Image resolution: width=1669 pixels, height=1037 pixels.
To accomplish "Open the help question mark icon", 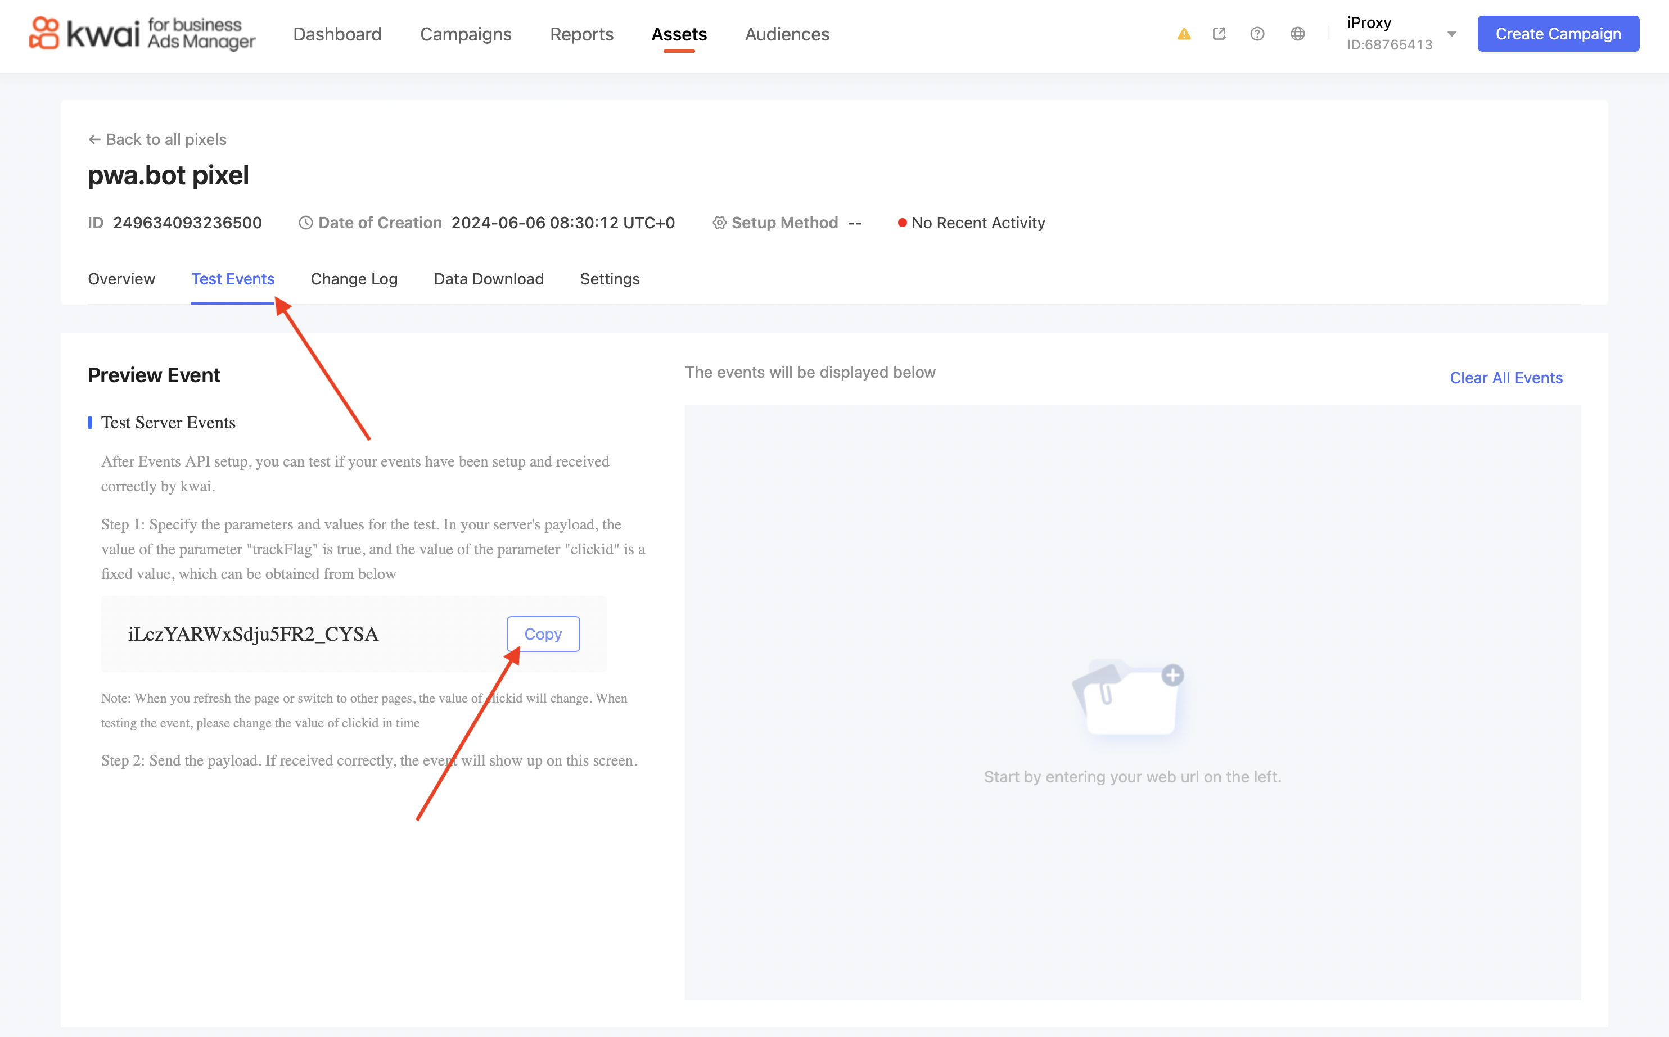I will (1257, 34).
